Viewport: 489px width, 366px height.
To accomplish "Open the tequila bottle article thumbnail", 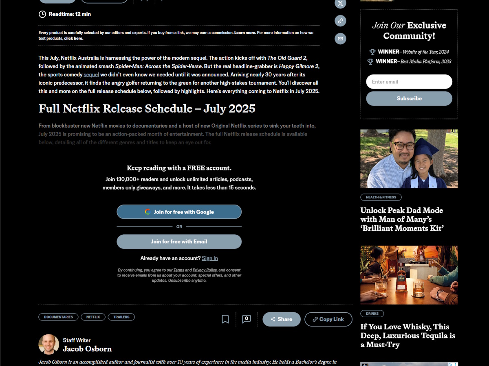I will 409,275.
